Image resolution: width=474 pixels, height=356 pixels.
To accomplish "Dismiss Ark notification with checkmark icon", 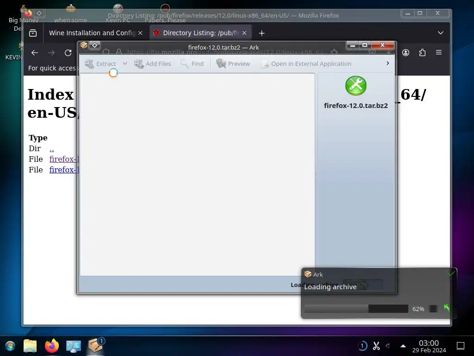I will tap(451, 273).
